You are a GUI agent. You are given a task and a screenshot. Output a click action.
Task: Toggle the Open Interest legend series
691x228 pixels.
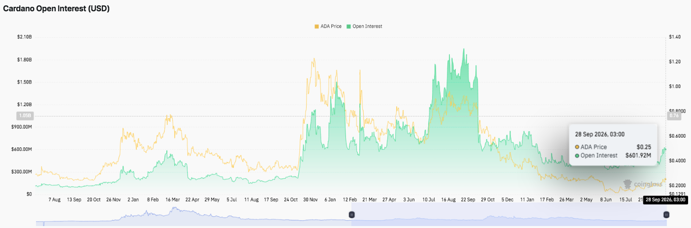pos(364,27)
